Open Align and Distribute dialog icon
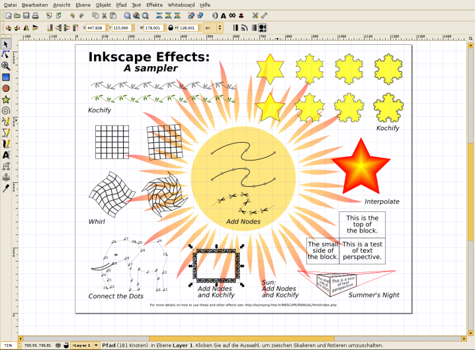475x350 pixels. (241, 16)
